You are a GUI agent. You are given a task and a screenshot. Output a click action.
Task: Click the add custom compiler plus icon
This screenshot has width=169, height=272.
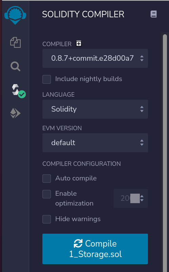79,43
